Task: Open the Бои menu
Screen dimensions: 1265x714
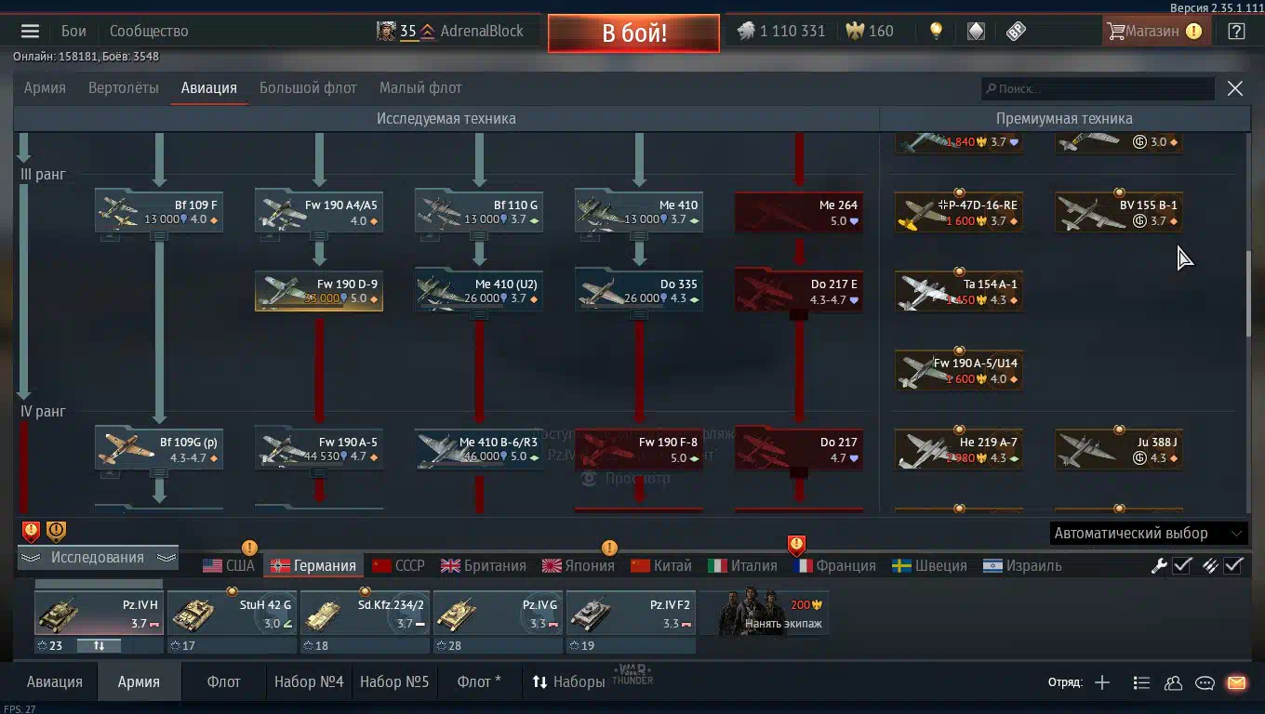Action: [73, 31]
